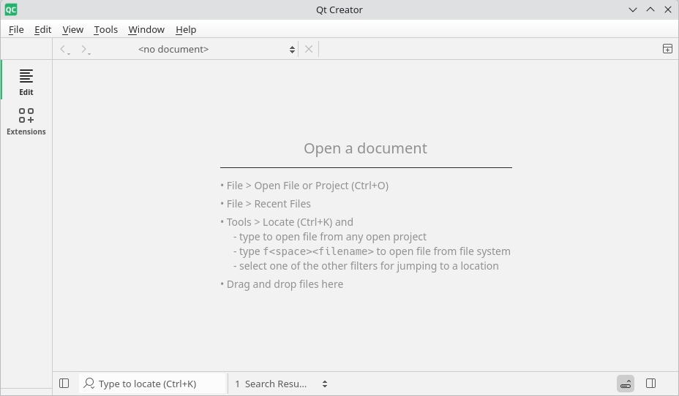Screen dimensions: 679x396
Task: Open the Tools menu
Action: click(x=105, y=29)
